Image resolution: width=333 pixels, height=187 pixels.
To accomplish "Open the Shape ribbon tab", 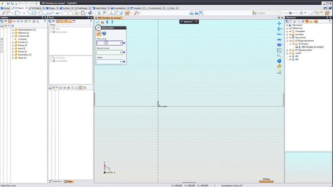I will (52, 8).
